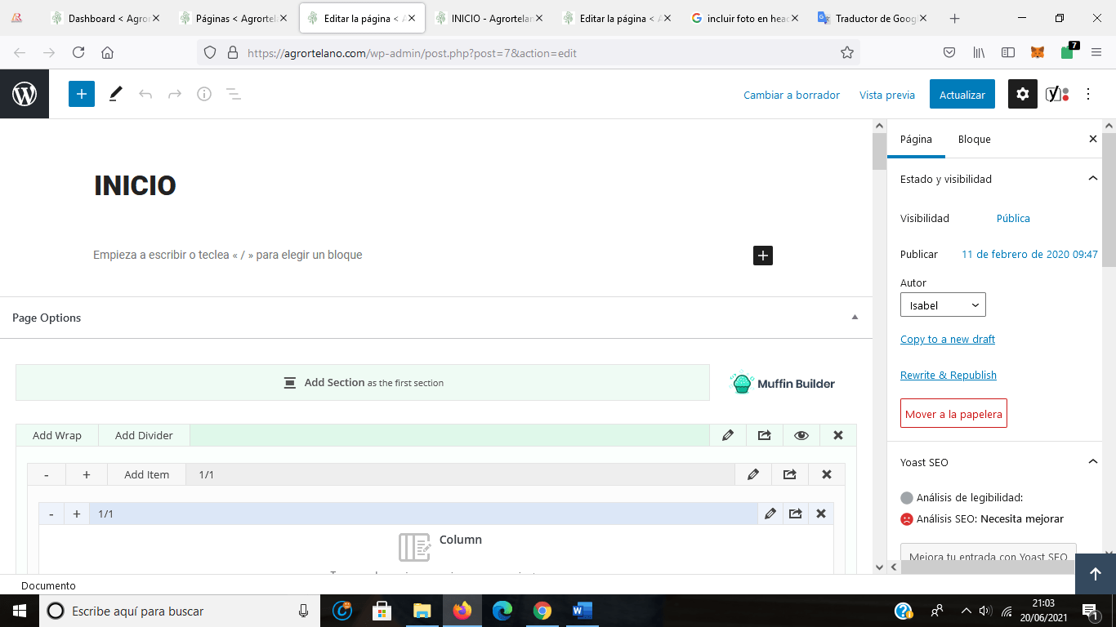Image resolution: width=1116 pixels, height=627 pixels.
Task: Increase wrap size with plus button
Action: click(x=87, y=474)
